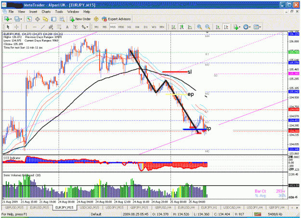301x218 pixels.
Task: Select the cursor arrow tool
Action: [8, 27]
